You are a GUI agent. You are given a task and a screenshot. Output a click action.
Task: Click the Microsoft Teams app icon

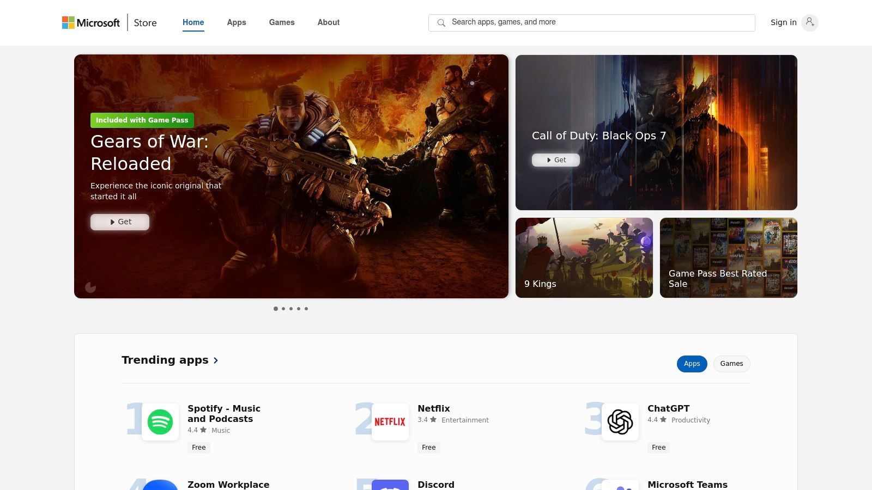(620, 485)
